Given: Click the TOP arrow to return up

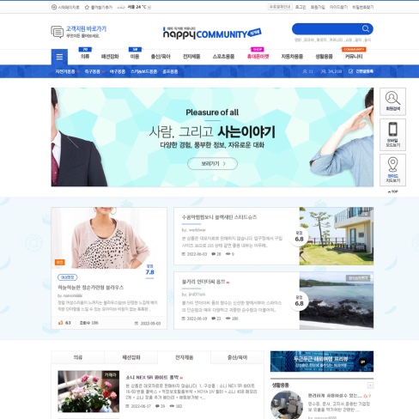Looking at the screenshot, I should [392, 191].
